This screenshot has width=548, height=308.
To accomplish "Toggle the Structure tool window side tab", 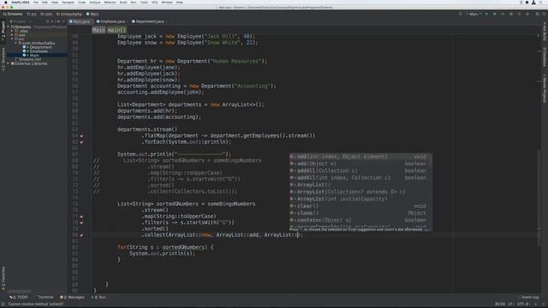I will coord(3,59).
